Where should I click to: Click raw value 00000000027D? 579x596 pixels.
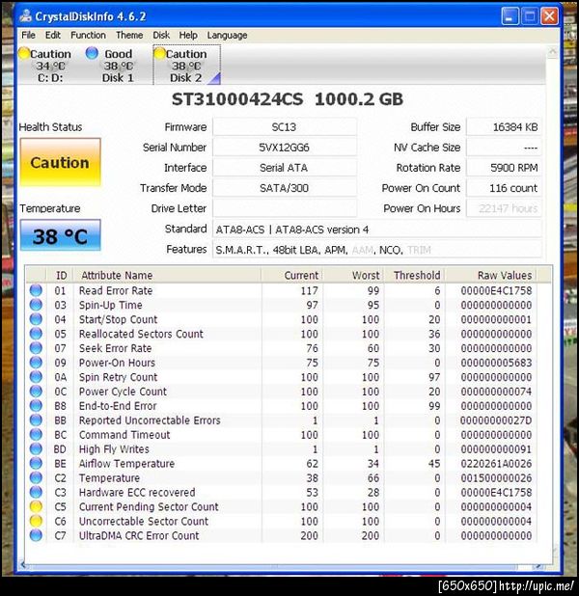coord(496,420)
